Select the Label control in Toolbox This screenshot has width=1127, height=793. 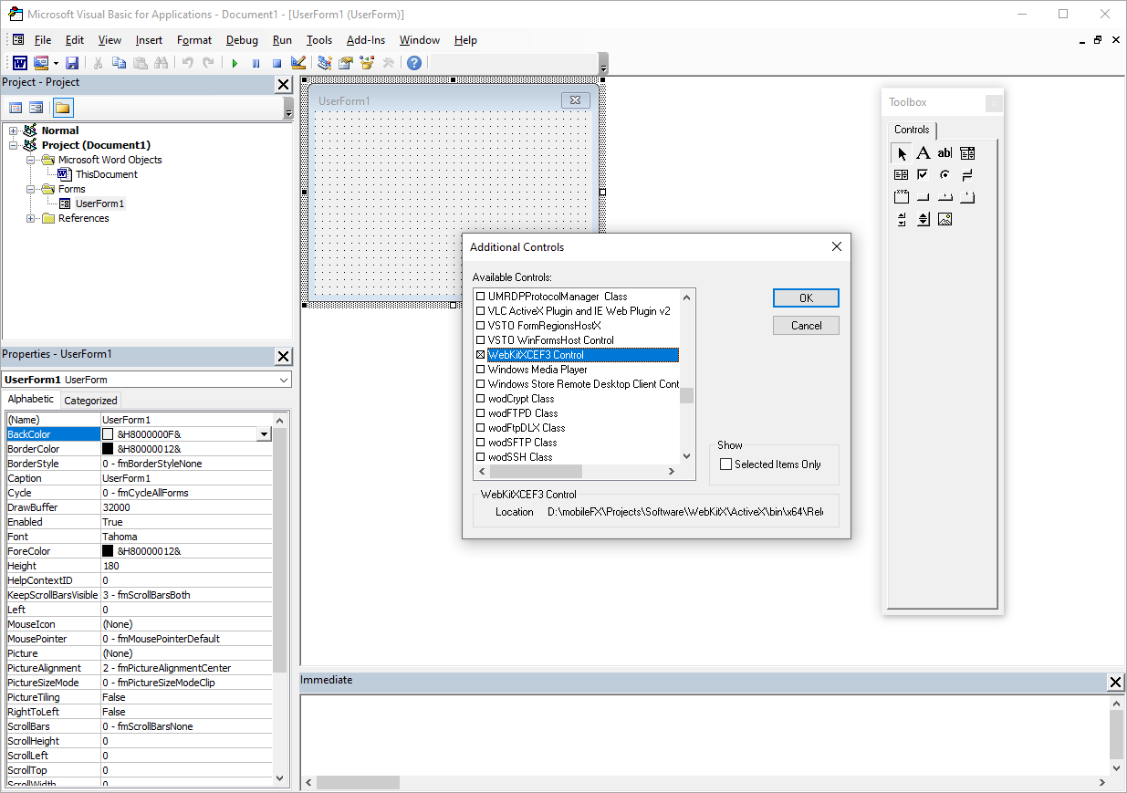pos(924,152)
